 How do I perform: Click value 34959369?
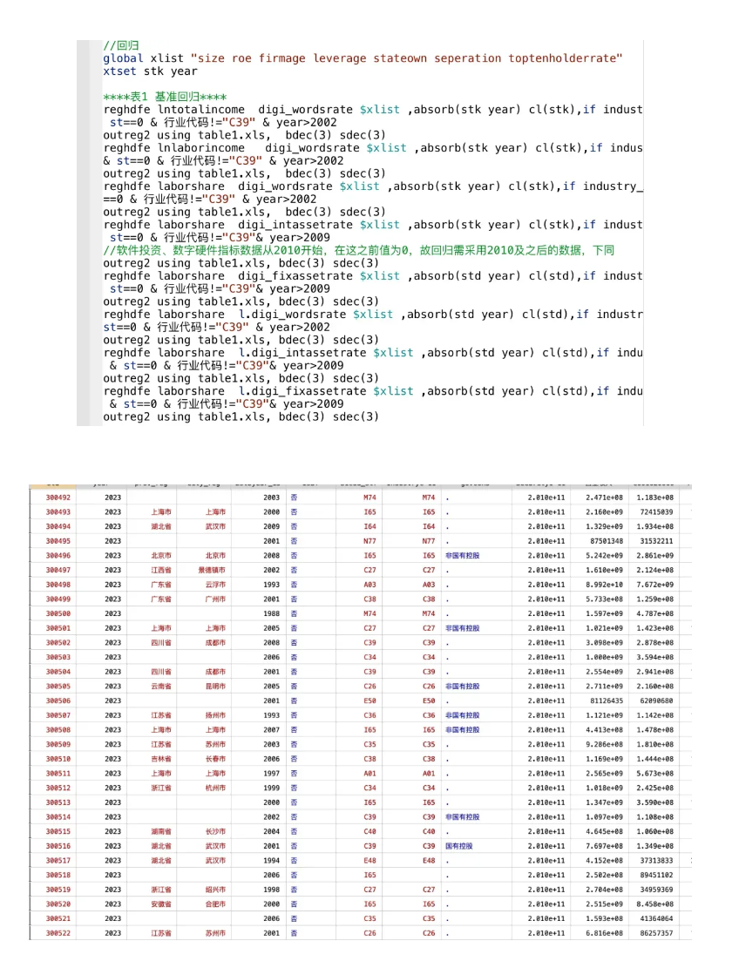click(657, 890)
